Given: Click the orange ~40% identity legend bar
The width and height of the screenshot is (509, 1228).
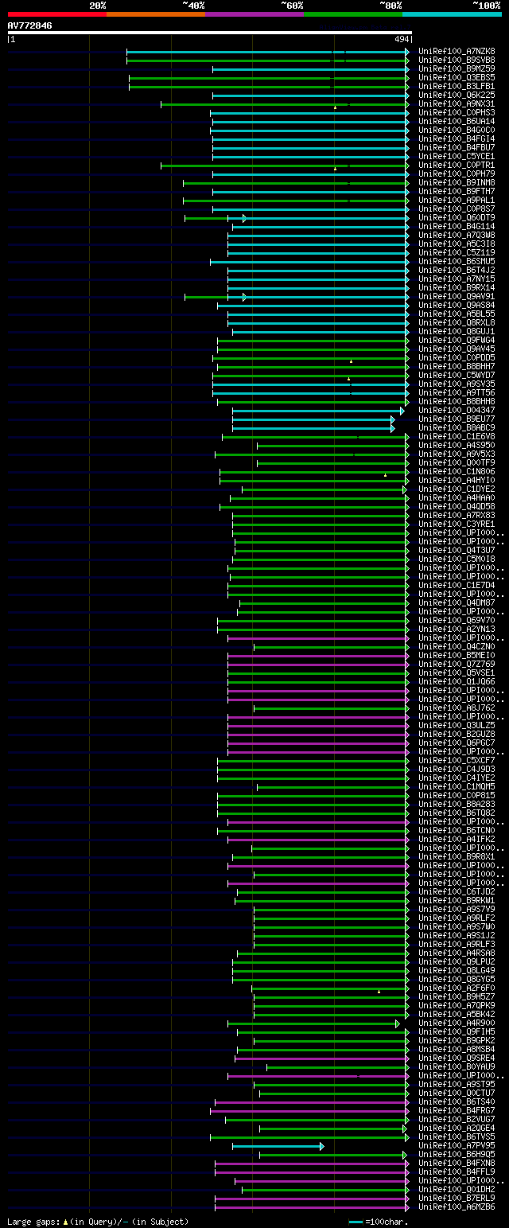Looking at the screenshot, I should [155, 14].
